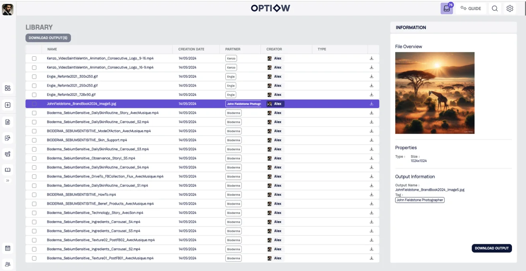Screen dimensions: 526x271
Task: Click the DOWNLOAD OUTPUT(S) button
Action: click(x=48, y=38)
